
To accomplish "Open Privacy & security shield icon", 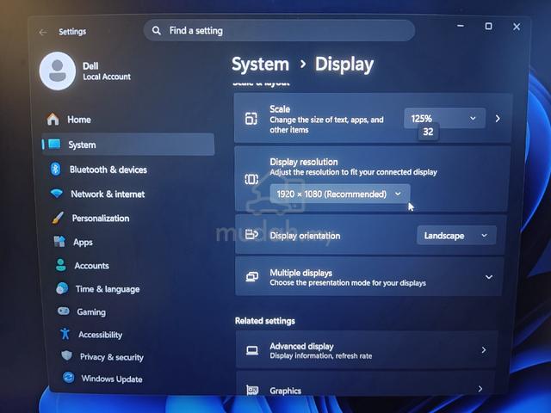I will pos(67,355).
